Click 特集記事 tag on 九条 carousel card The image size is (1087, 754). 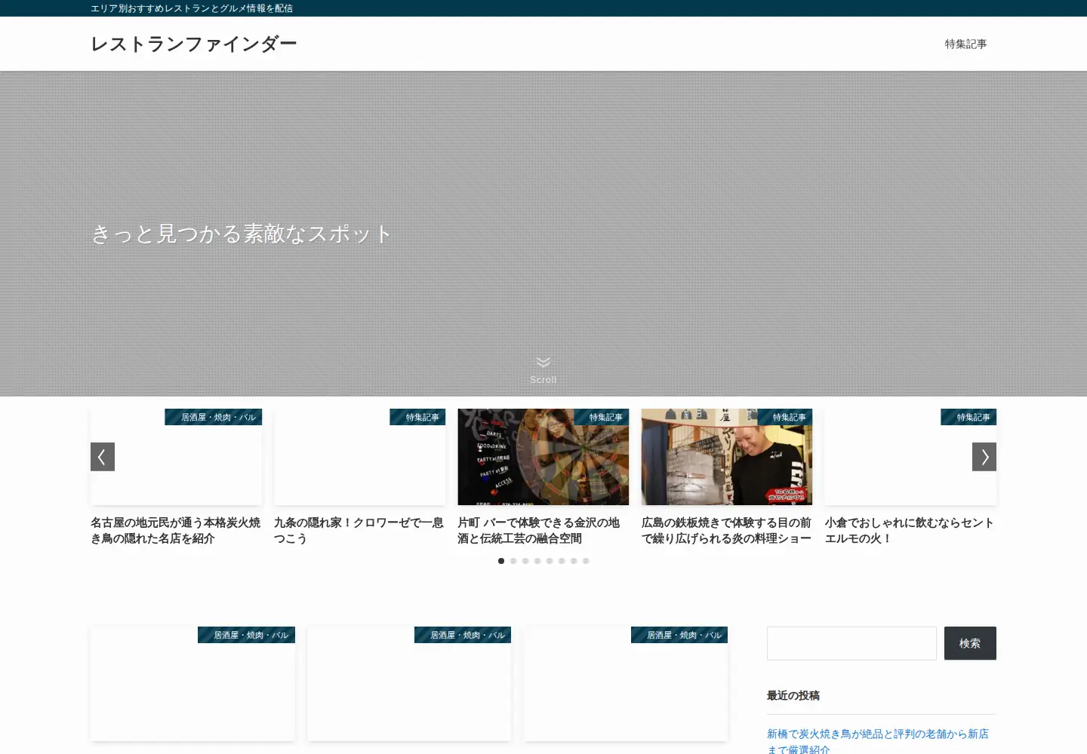[417, 417]
